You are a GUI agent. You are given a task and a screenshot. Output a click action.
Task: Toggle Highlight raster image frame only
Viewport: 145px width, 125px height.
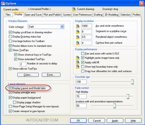83,58
